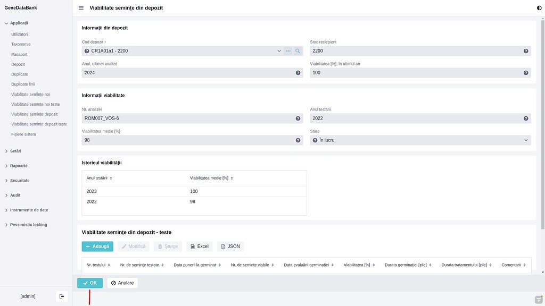Screen dimensions: 545x306
Task: Open help icon for Anul ultimei analize
Action: point(298,73)
